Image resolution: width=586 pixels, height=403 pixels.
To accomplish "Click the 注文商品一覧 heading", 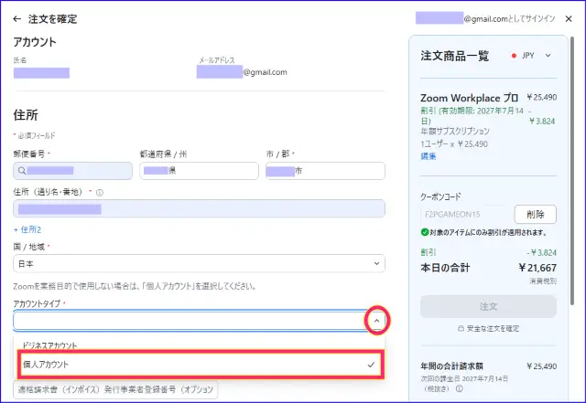I will 454,56.
